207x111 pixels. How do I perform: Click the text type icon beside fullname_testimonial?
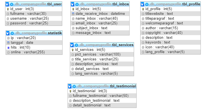click(x=70, y=96)
